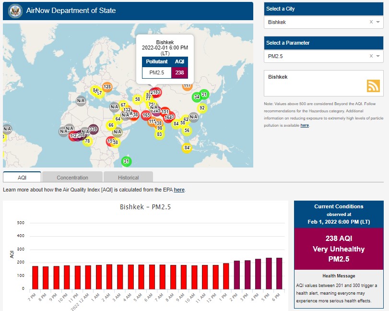
Task: Expand the Select a Parameter dropdown arrow
Action: coord(378,56)
